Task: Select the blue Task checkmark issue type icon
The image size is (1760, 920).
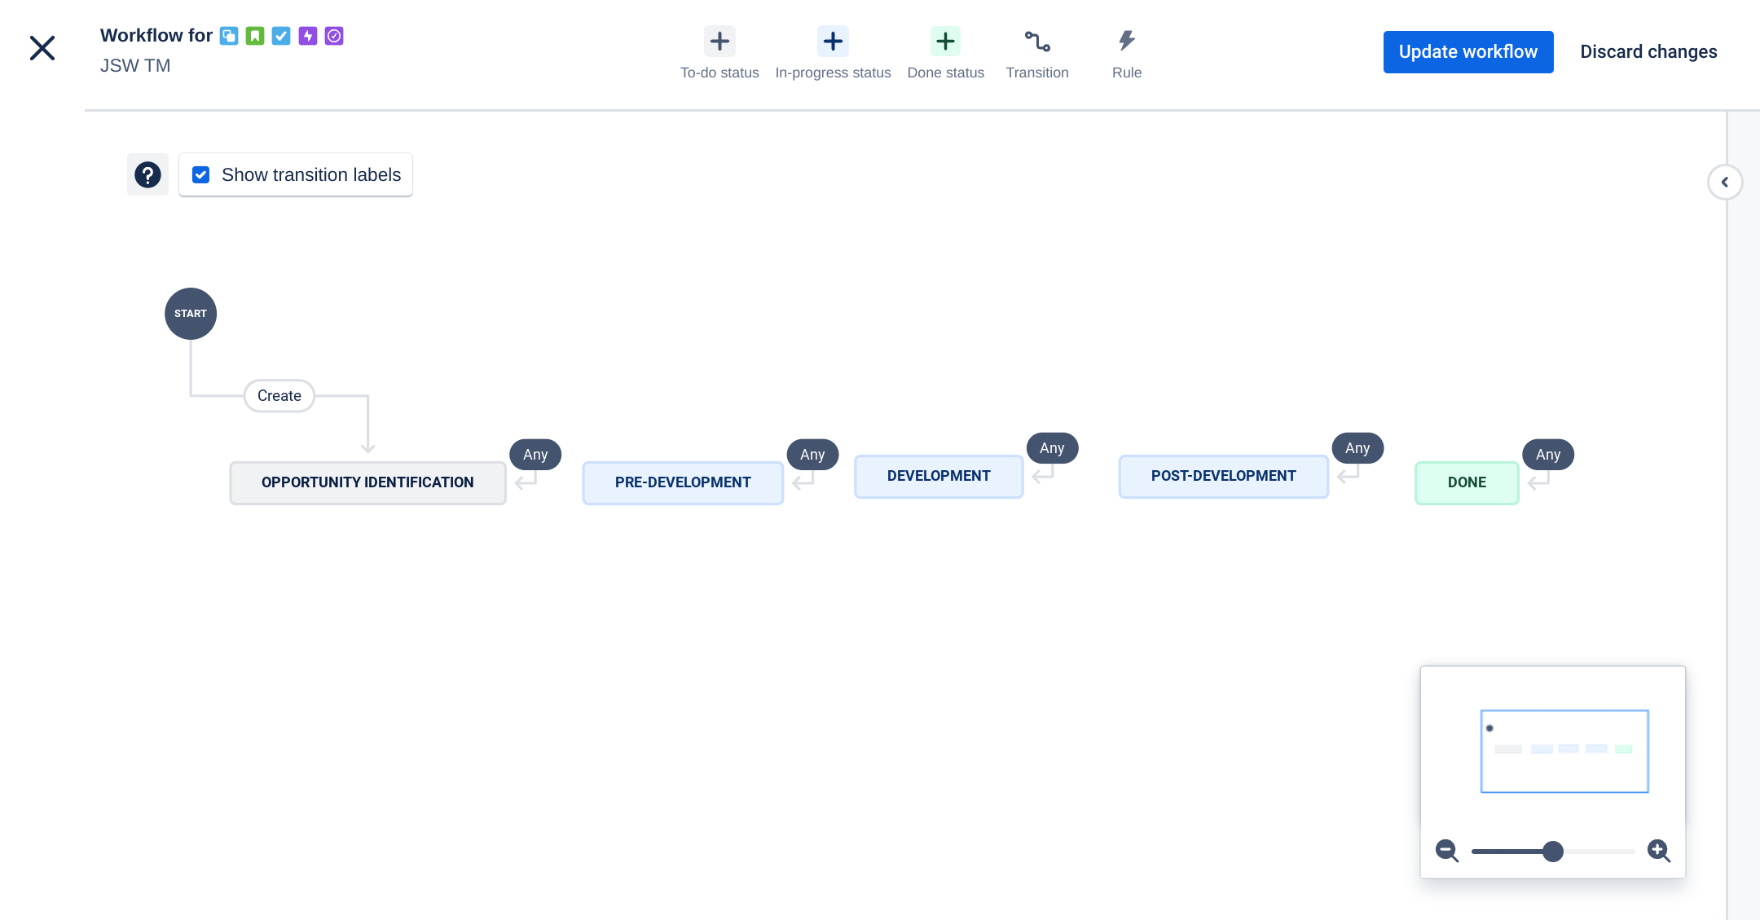Action: [x=281, y=35]
